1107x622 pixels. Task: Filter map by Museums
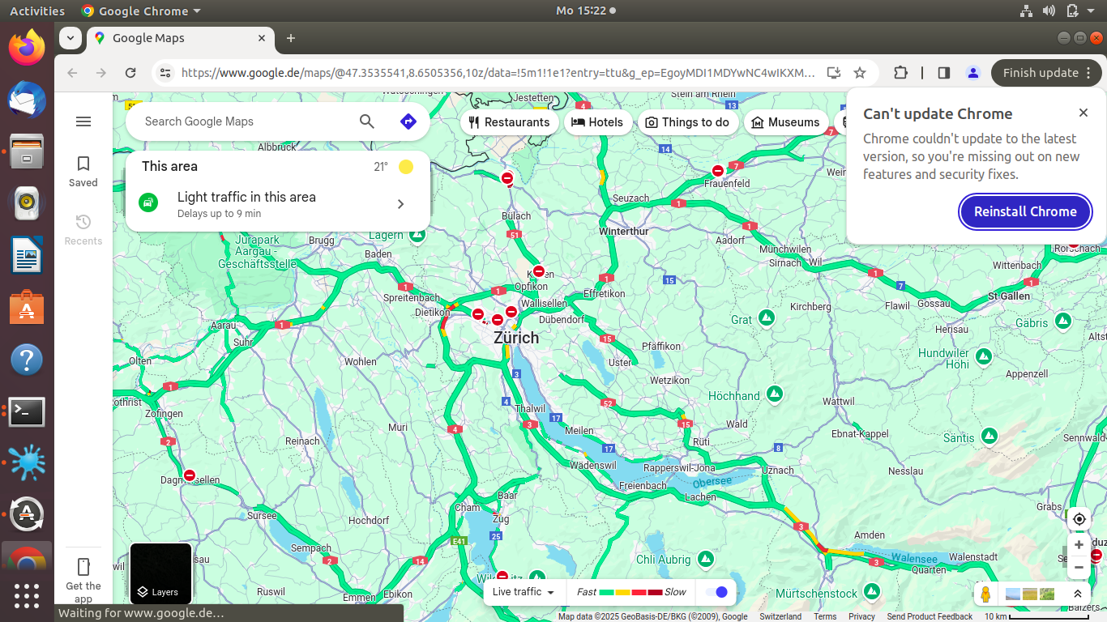[x=786, y=122]
